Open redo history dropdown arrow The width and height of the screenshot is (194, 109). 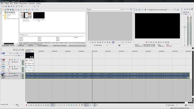point(32,6)
